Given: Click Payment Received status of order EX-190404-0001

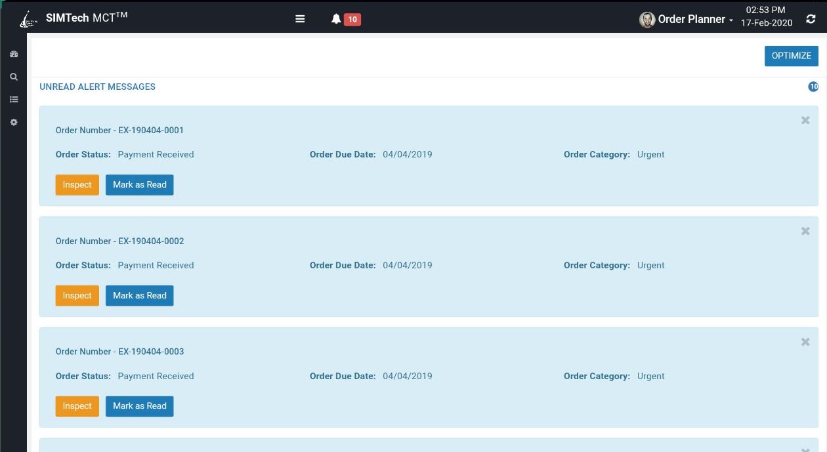Looking at the screenshot, I should [156, 155].
